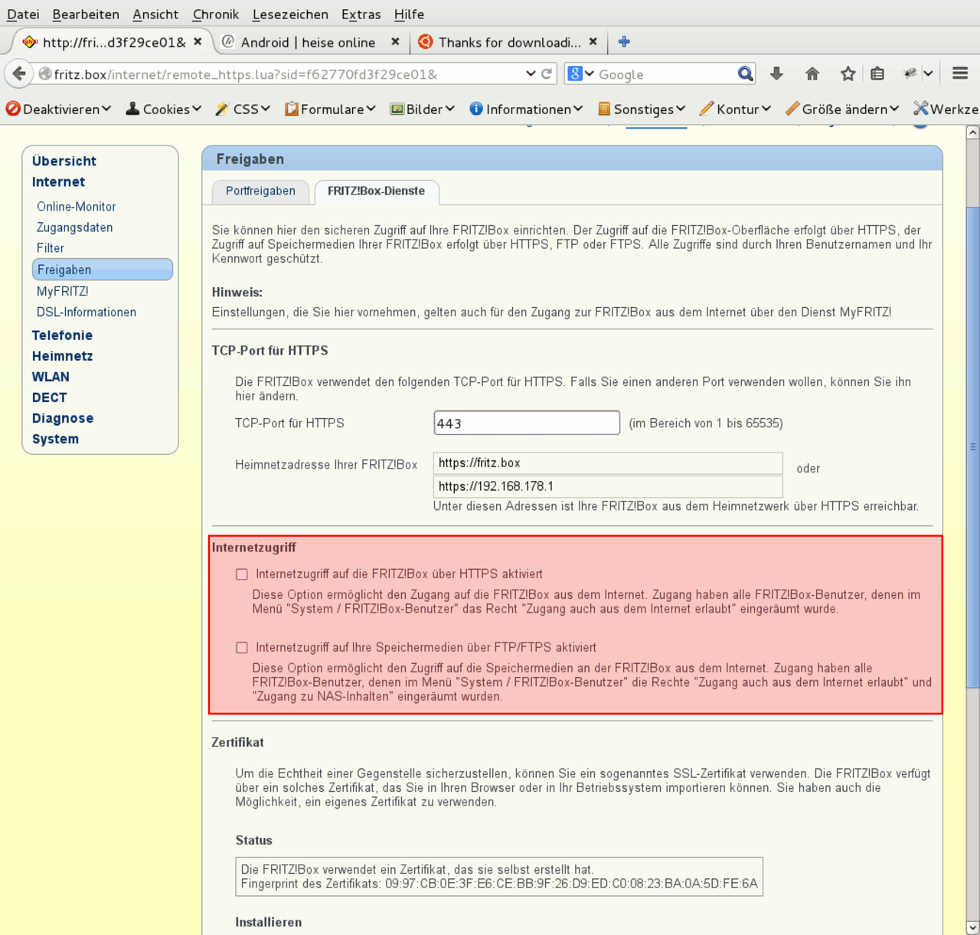Enable Internetzugriff über HTTPS checkbox
Image resolution: width=980 pixels, height=935 pixels.
coord(242,574)
